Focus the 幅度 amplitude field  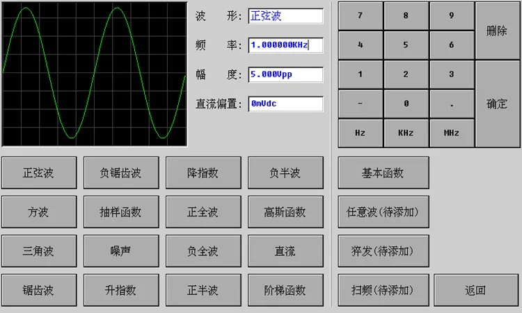click(285, 74)
